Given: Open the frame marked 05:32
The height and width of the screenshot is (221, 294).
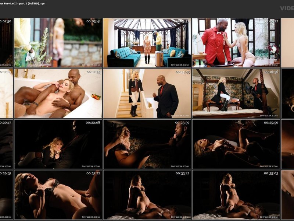Looking at the screenshot, I should [147, 43].
